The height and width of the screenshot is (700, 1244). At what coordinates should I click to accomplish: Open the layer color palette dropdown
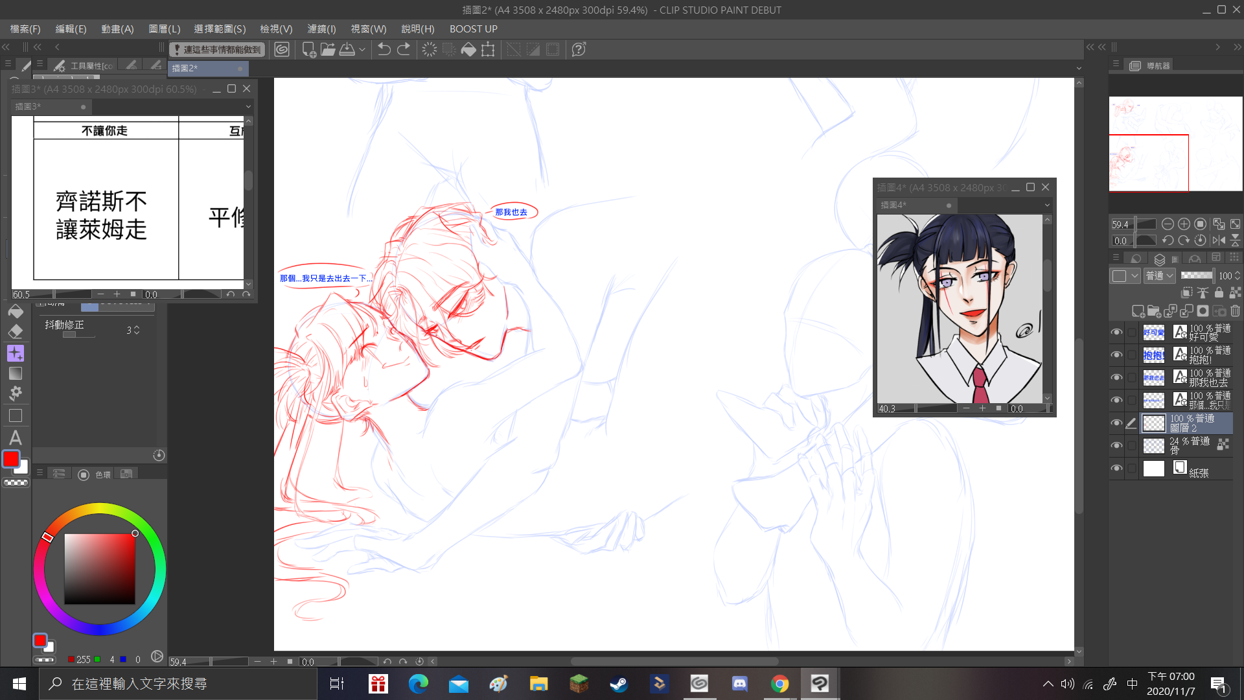[1125, 276]
